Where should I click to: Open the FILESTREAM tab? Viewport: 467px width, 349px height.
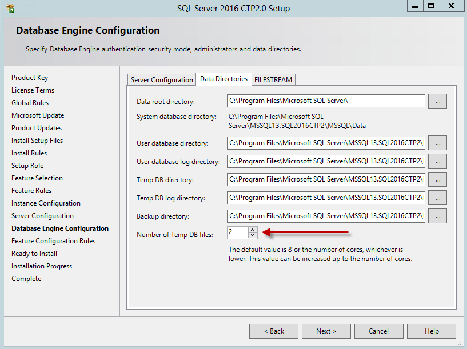(273, 79)
